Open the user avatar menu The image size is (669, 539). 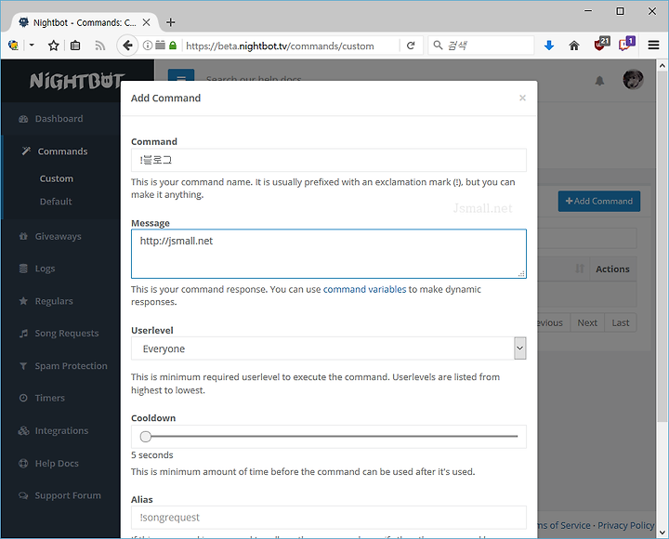(633, 79)
